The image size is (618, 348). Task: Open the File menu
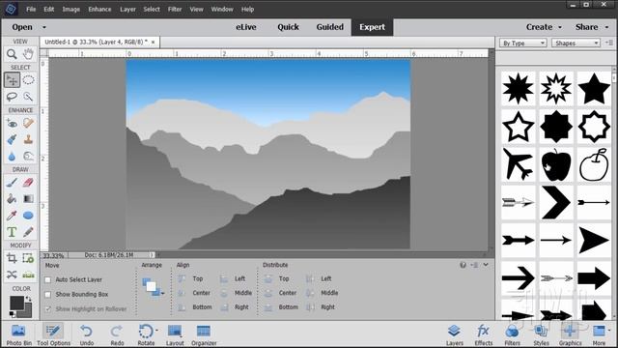pyautogui.click(x=31, y=9)
